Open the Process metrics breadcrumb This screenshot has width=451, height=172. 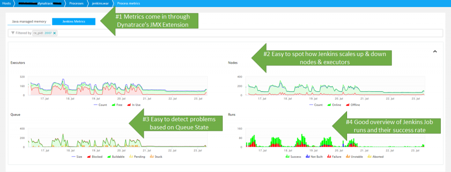coord(129,4)
